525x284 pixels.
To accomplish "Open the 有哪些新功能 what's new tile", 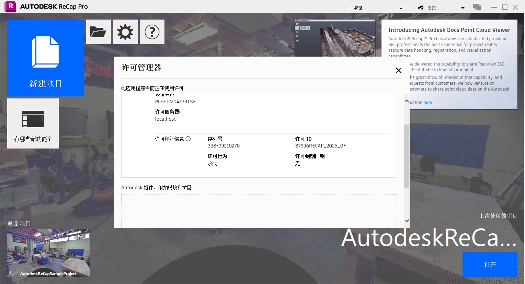I will click(x=33, y=123).
